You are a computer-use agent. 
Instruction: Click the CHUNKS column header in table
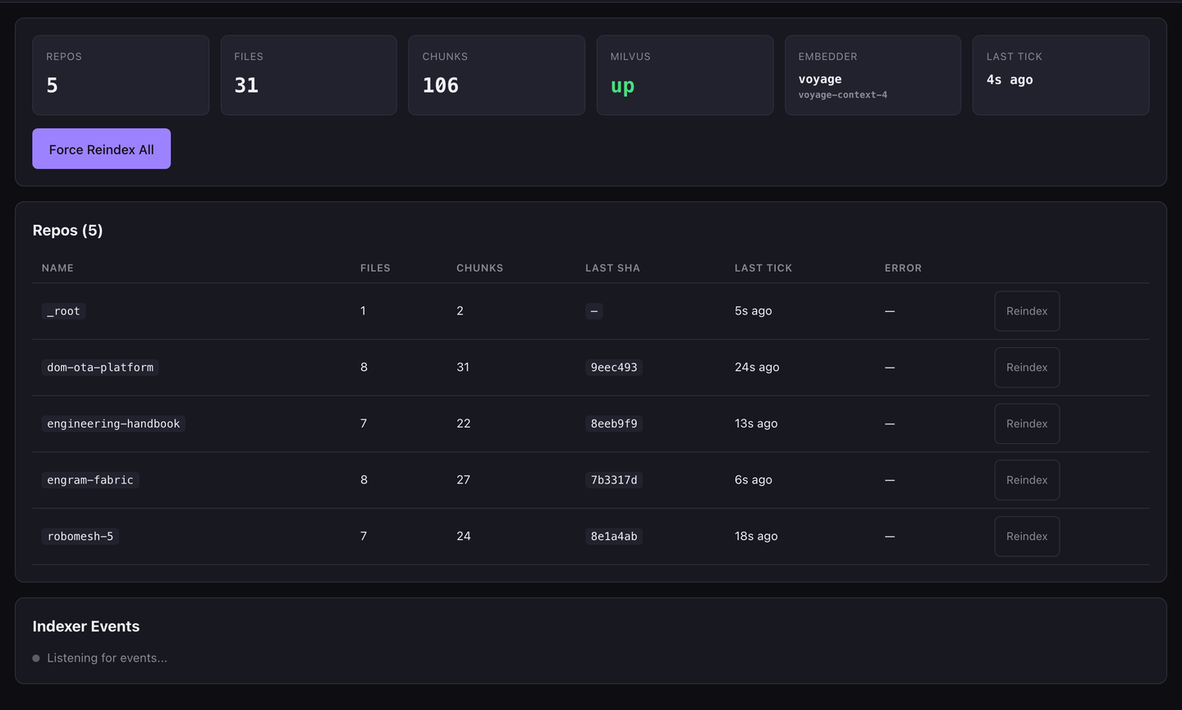pos(480,268)
